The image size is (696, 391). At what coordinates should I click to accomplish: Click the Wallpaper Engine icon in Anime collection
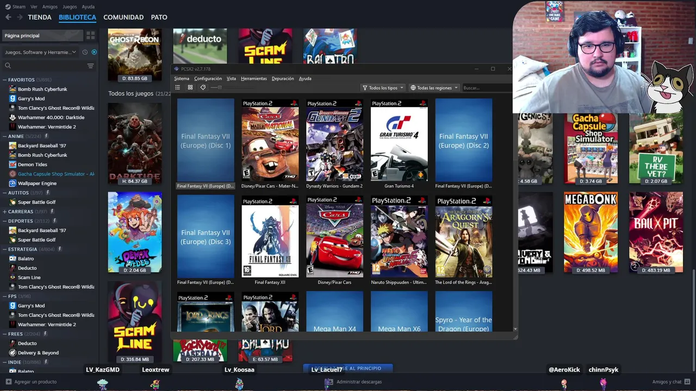coord(13,183)
